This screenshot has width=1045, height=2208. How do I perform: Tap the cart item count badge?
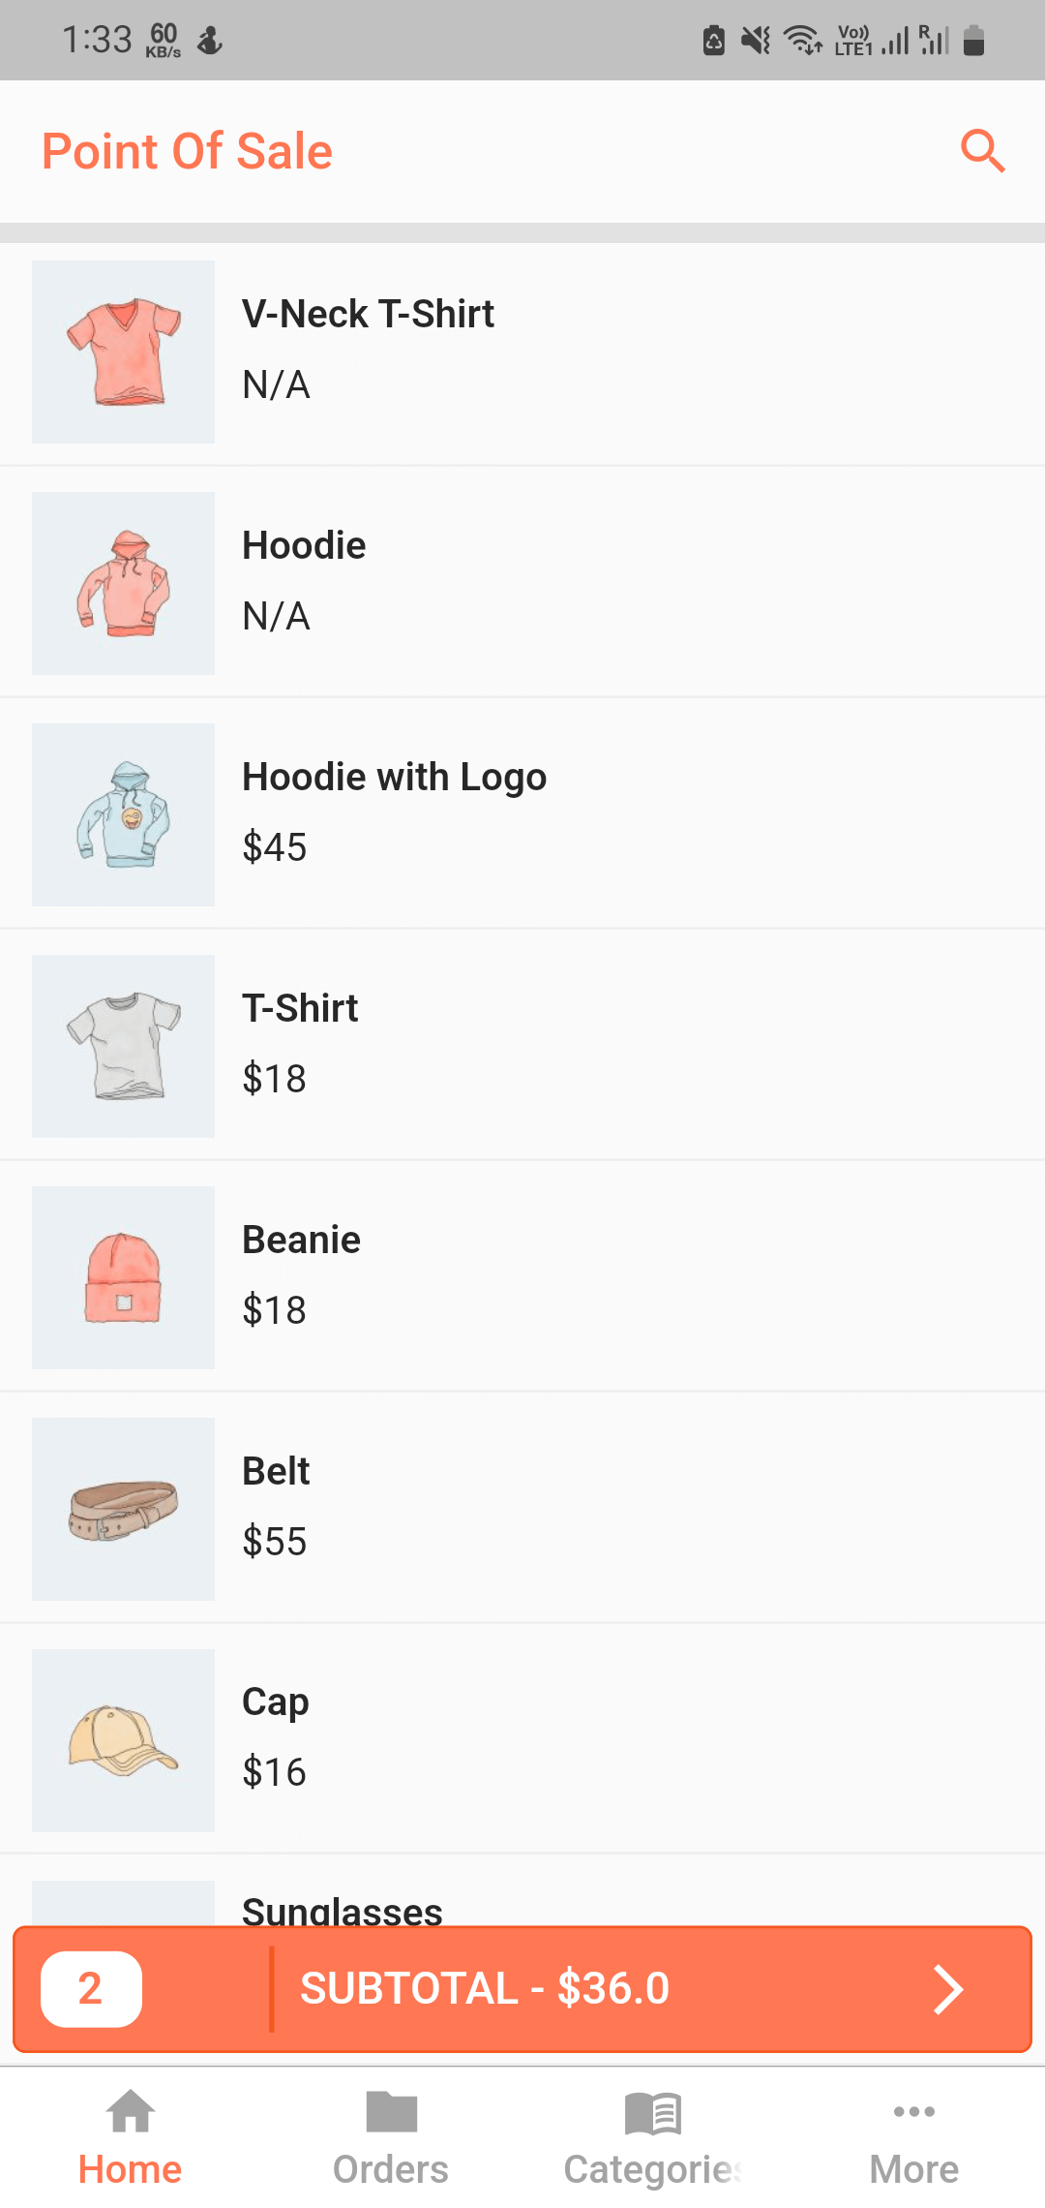(91, 1989)
